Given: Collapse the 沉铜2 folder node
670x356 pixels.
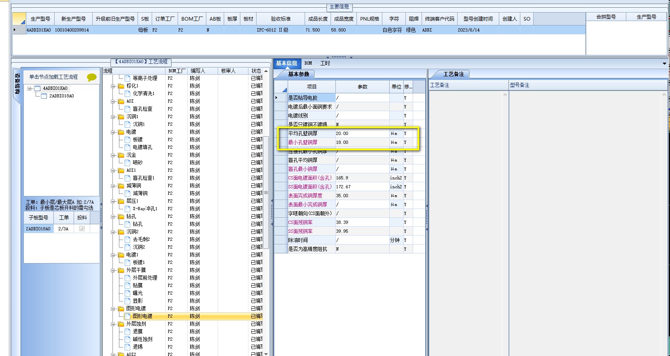Looking at the screenshot, I should click(x=113, y=232).
